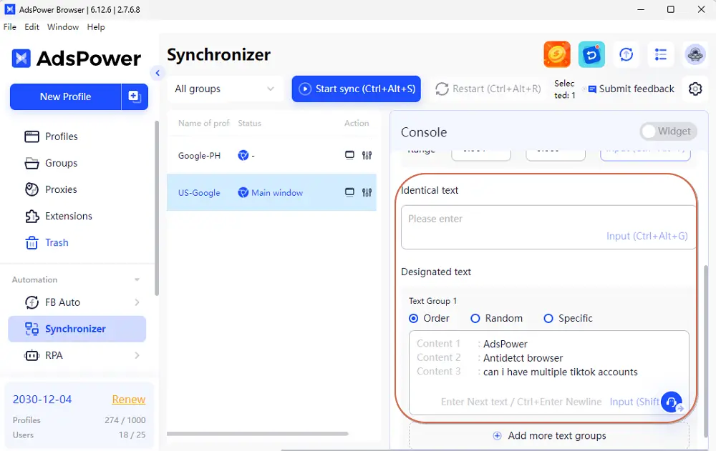Open the orange coin rewards icon

[x=556, y=54]
